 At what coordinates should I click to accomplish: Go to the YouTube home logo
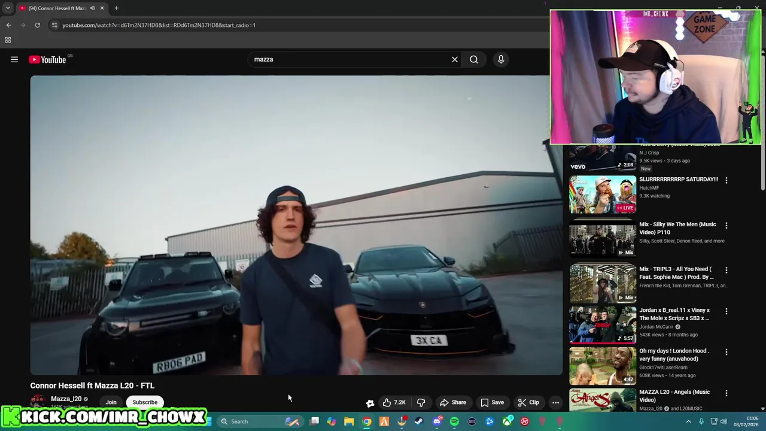(x=47, y=59)
